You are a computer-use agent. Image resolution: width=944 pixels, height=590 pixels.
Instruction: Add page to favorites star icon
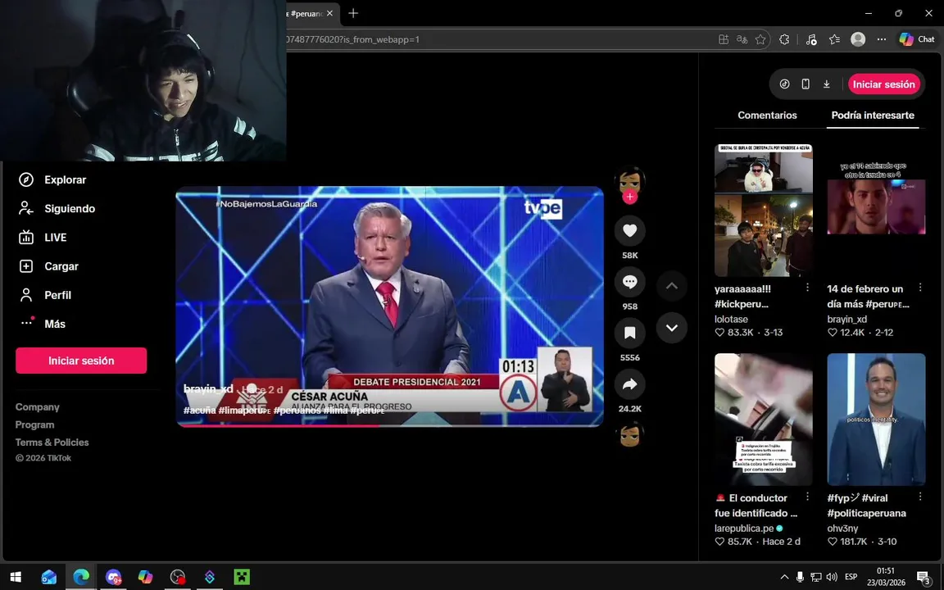pos(760,39)
